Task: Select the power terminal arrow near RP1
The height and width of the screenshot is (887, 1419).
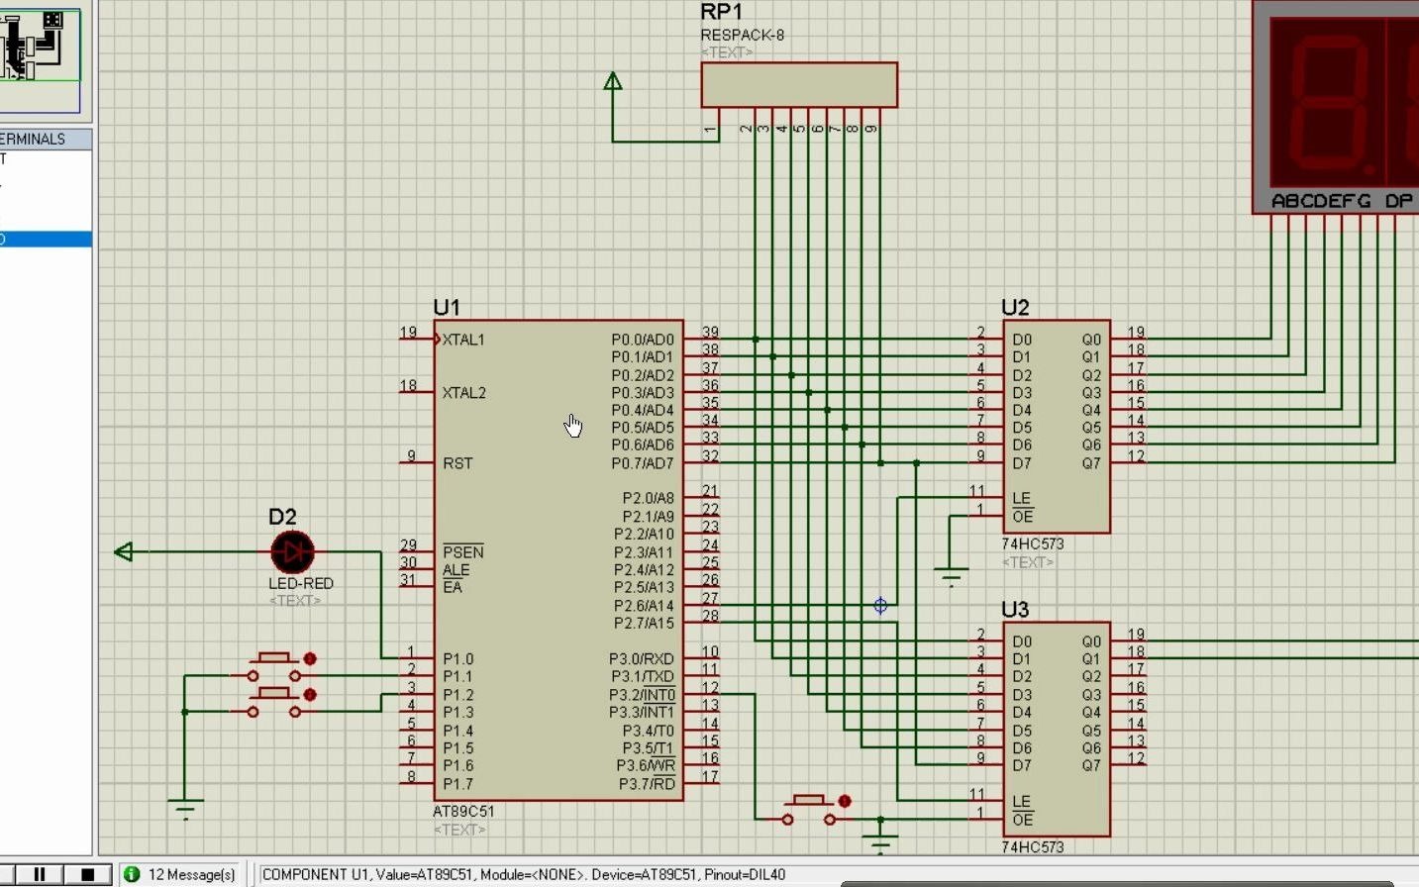Action: (613, 81)
